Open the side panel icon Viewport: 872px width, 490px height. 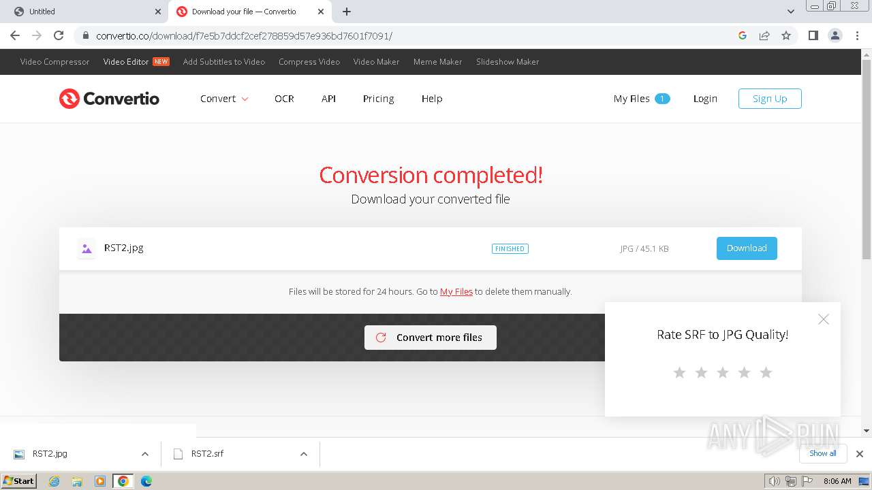813,35
